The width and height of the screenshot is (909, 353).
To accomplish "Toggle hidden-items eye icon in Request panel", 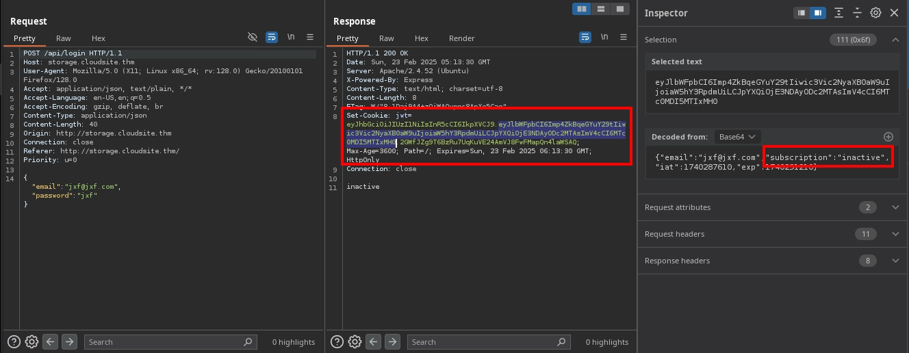I will 253,38.
